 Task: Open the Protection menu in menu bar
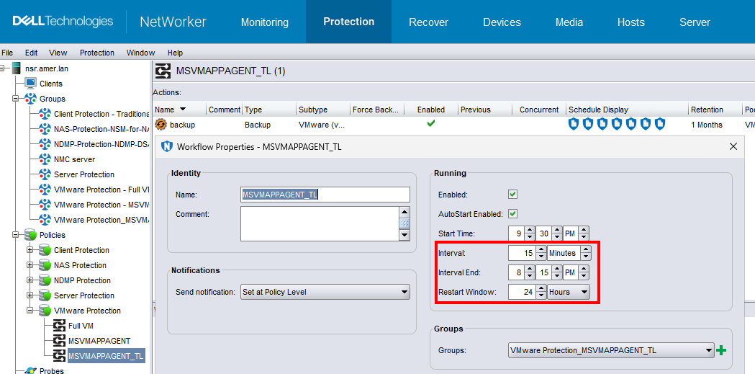tap(96, 53)
